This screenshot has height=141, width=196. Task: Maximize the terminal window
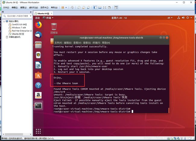click(x=164, y=38)
